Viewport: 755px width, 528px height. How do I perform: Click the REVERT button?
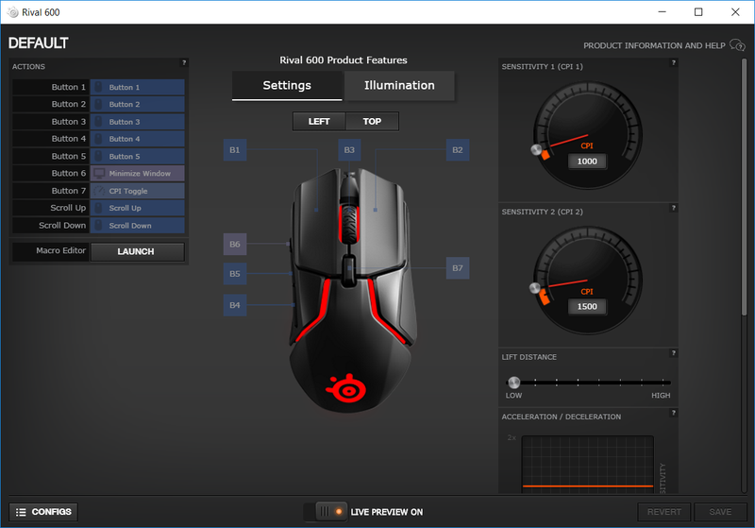tap(664, 512)
